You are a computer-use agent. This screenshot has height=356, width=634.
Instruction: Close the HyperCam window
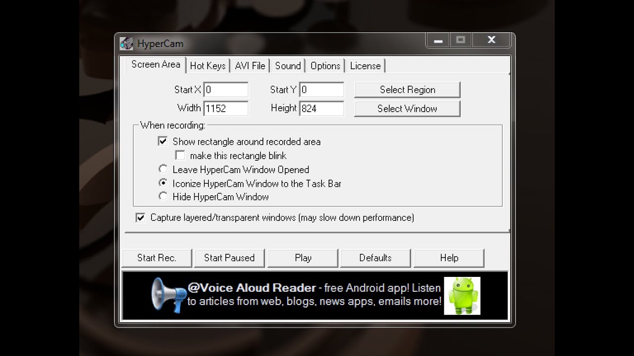coord(491,41)
